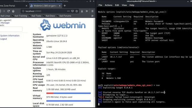
Task: Open the Firefox hamburger menu
Action: tap(92, 11)
